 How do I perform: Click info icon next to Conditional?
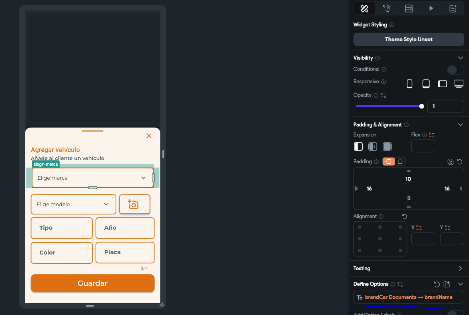click(x=384, y=69)
